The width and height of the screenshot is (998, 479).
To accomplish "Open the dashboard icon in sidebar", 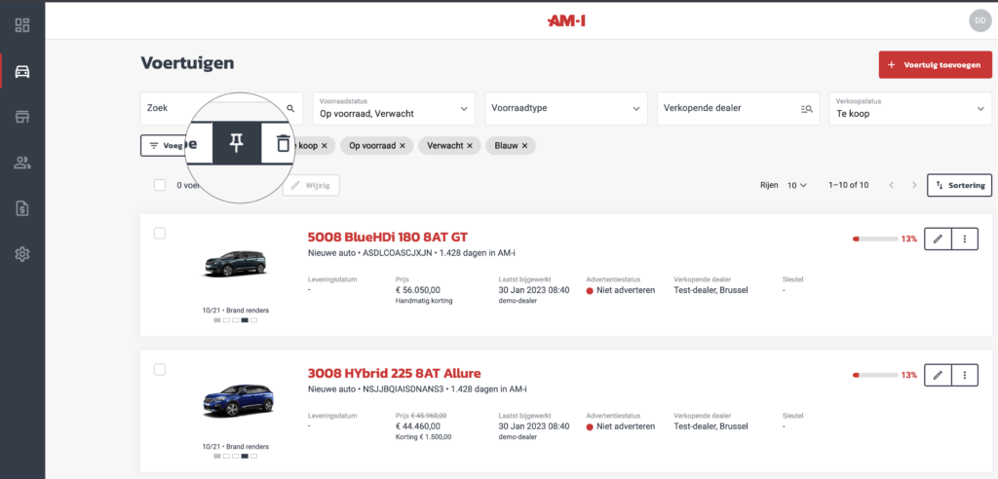I will point(21,24).
